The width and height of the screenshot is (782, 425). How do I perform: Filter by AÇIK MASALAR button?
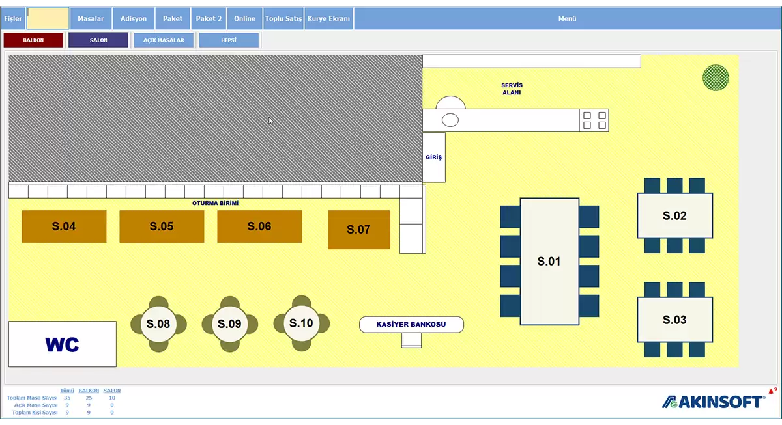pos(164,40)
